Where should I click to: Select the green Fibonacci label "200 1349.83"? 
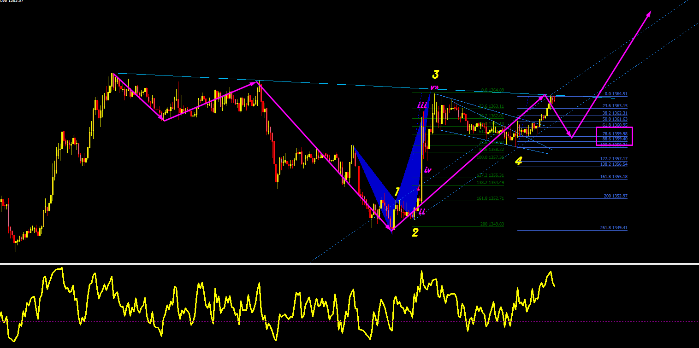tap(492, 224)
